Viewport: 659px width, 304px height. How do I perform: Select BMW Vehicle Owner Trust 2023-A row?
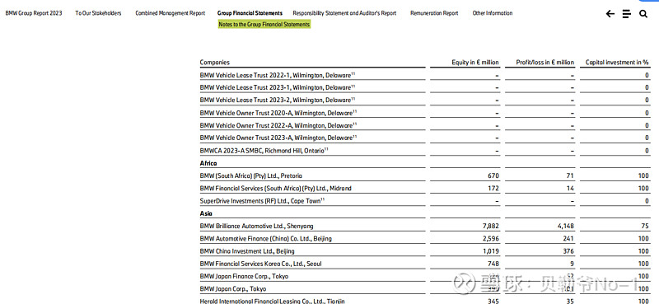(x=424, y=138)
